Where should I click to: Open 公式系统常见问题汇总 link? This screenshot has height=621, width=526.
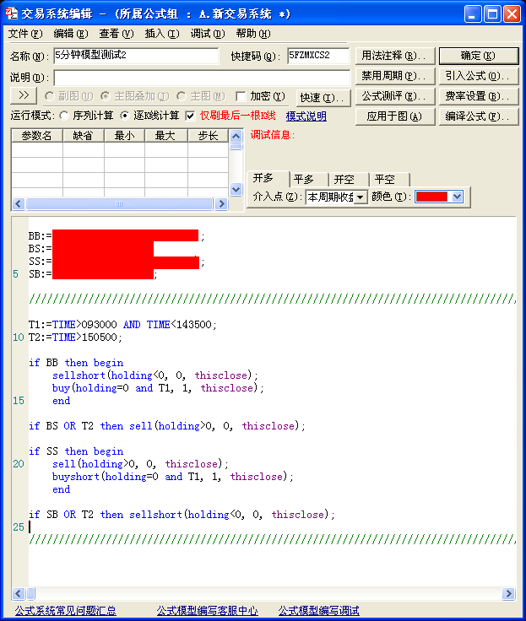tap(65, 611)
